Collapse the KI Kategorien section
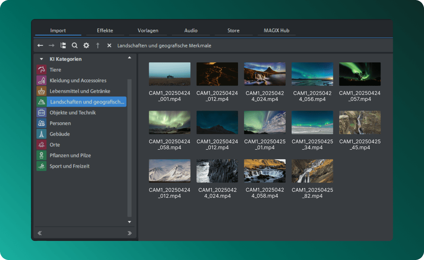The width and height of the screenshot is (424, 260). tap(41, 59)
